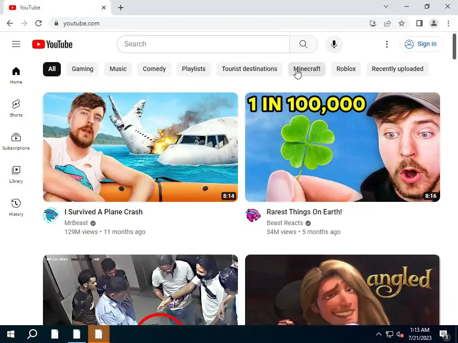
Task: Play the plane crash video thumbnail
Action: [x=140, y=147]
